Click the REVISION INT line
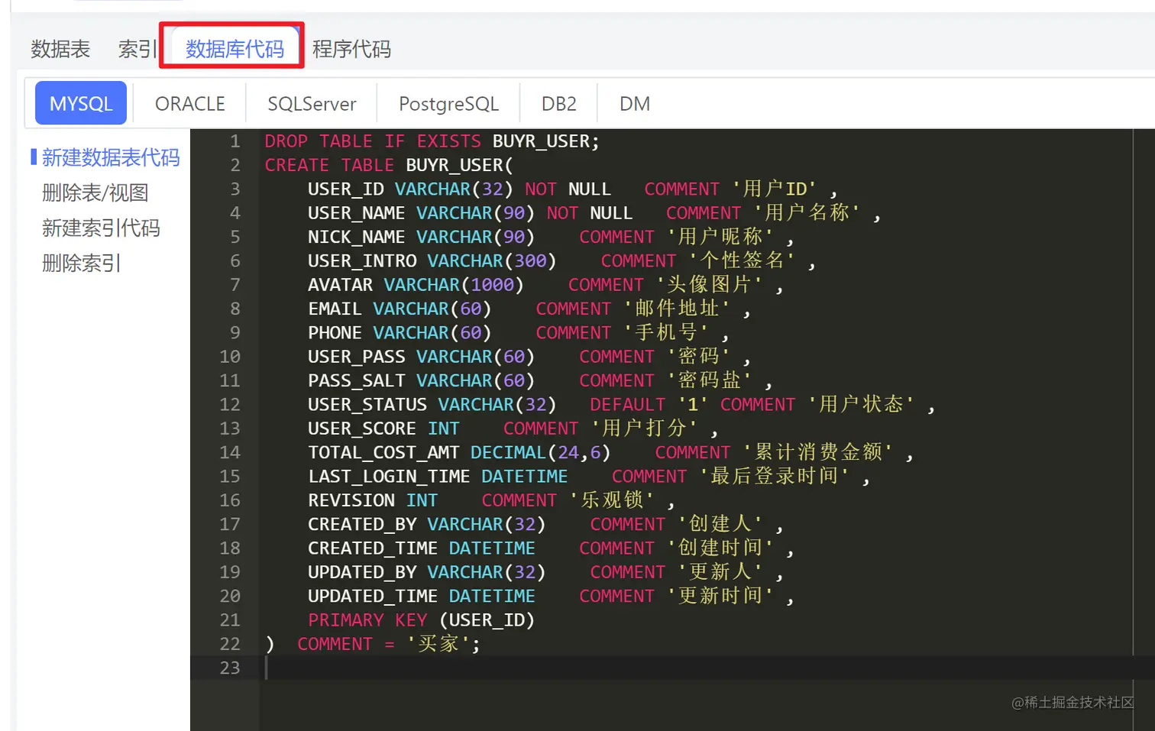Screen dimensions: 1155x731 pyautogui.click(x=491, y=500)
